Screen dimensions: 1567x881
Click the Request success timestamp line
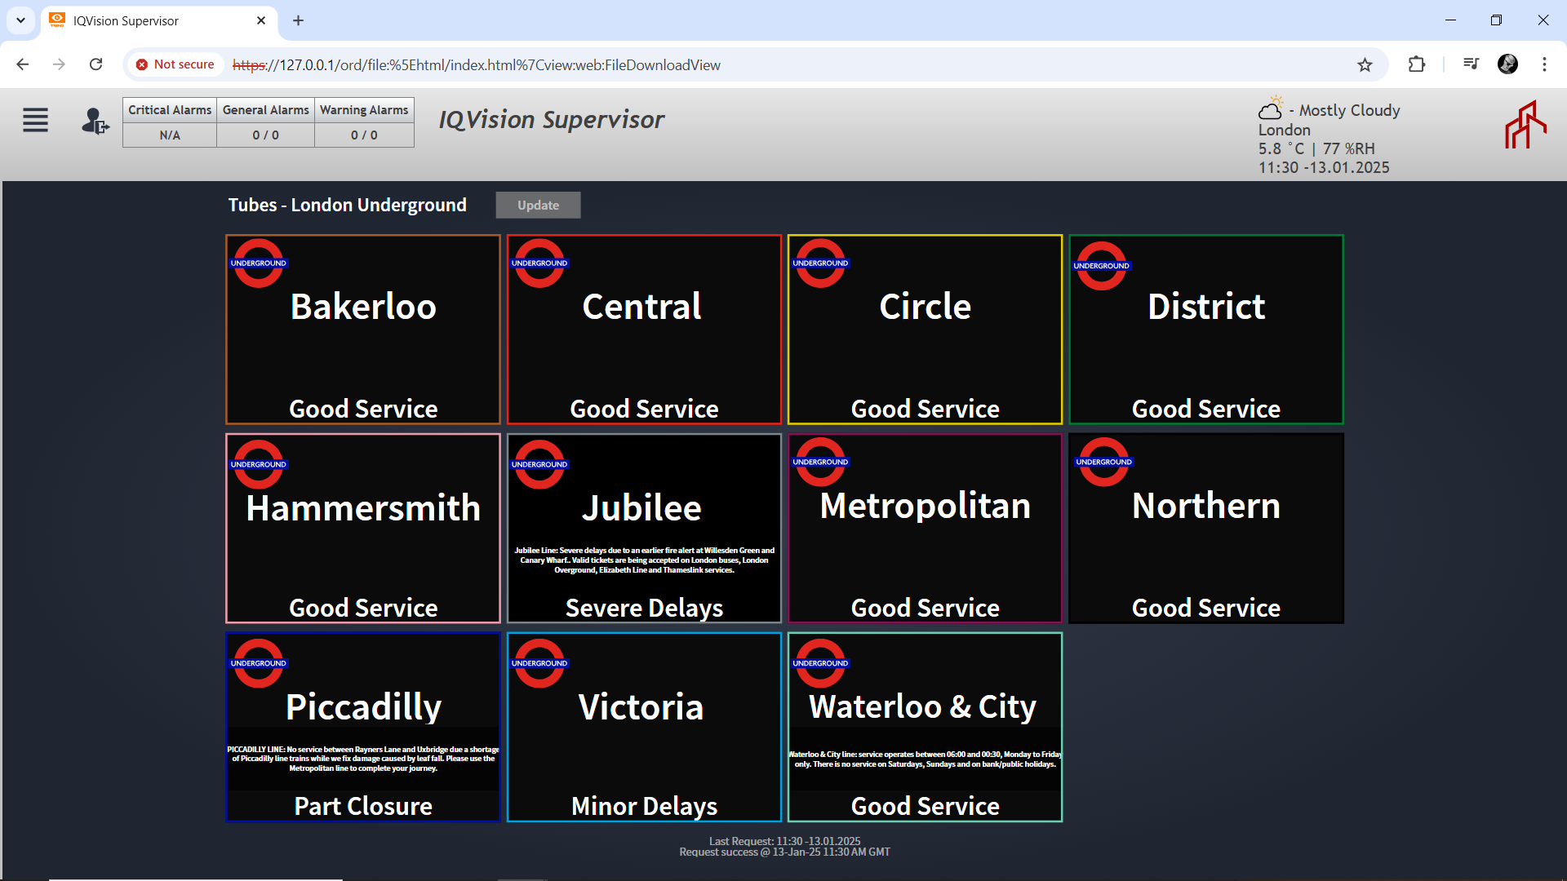[785, 852]
